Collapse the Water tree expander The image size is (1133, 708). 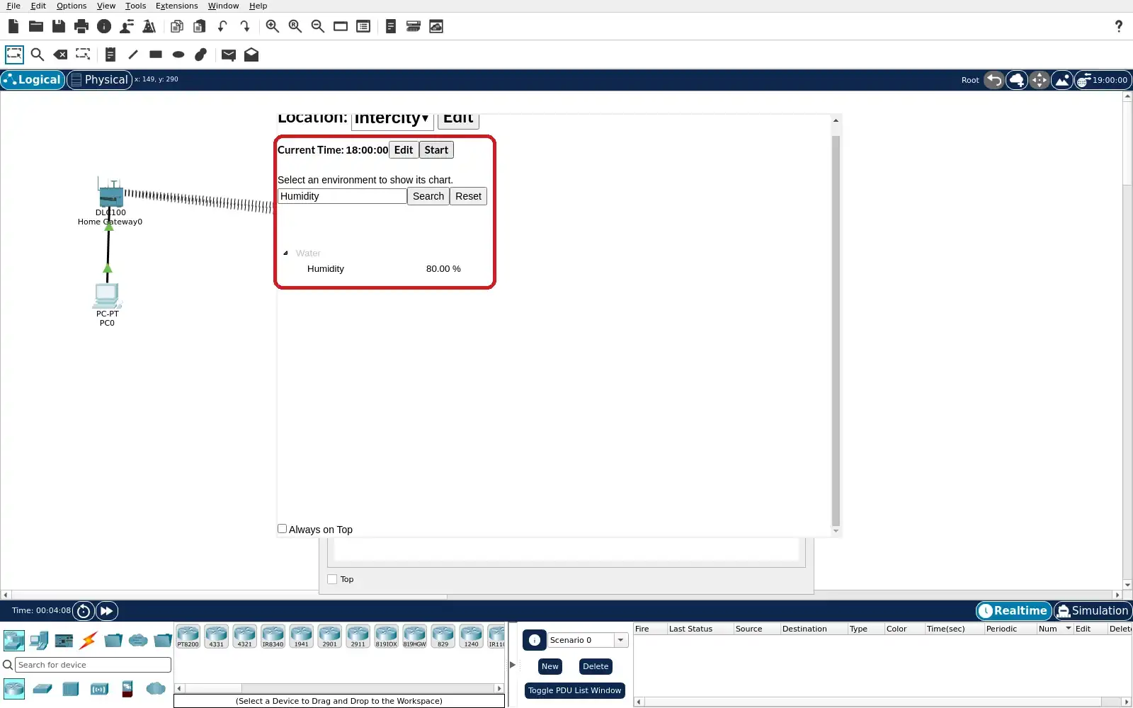coord(286,253)
